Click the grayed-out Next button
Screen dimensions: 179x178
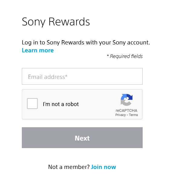(82, 138)
